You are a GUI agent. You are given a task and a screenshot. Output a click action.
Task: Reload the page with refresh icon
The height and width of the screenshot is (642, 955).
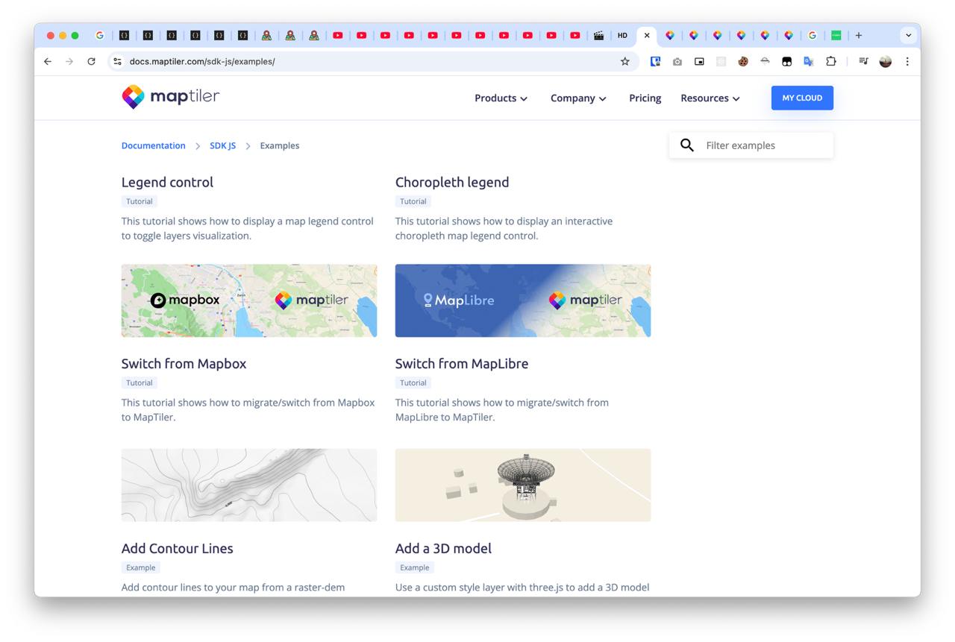91,62
